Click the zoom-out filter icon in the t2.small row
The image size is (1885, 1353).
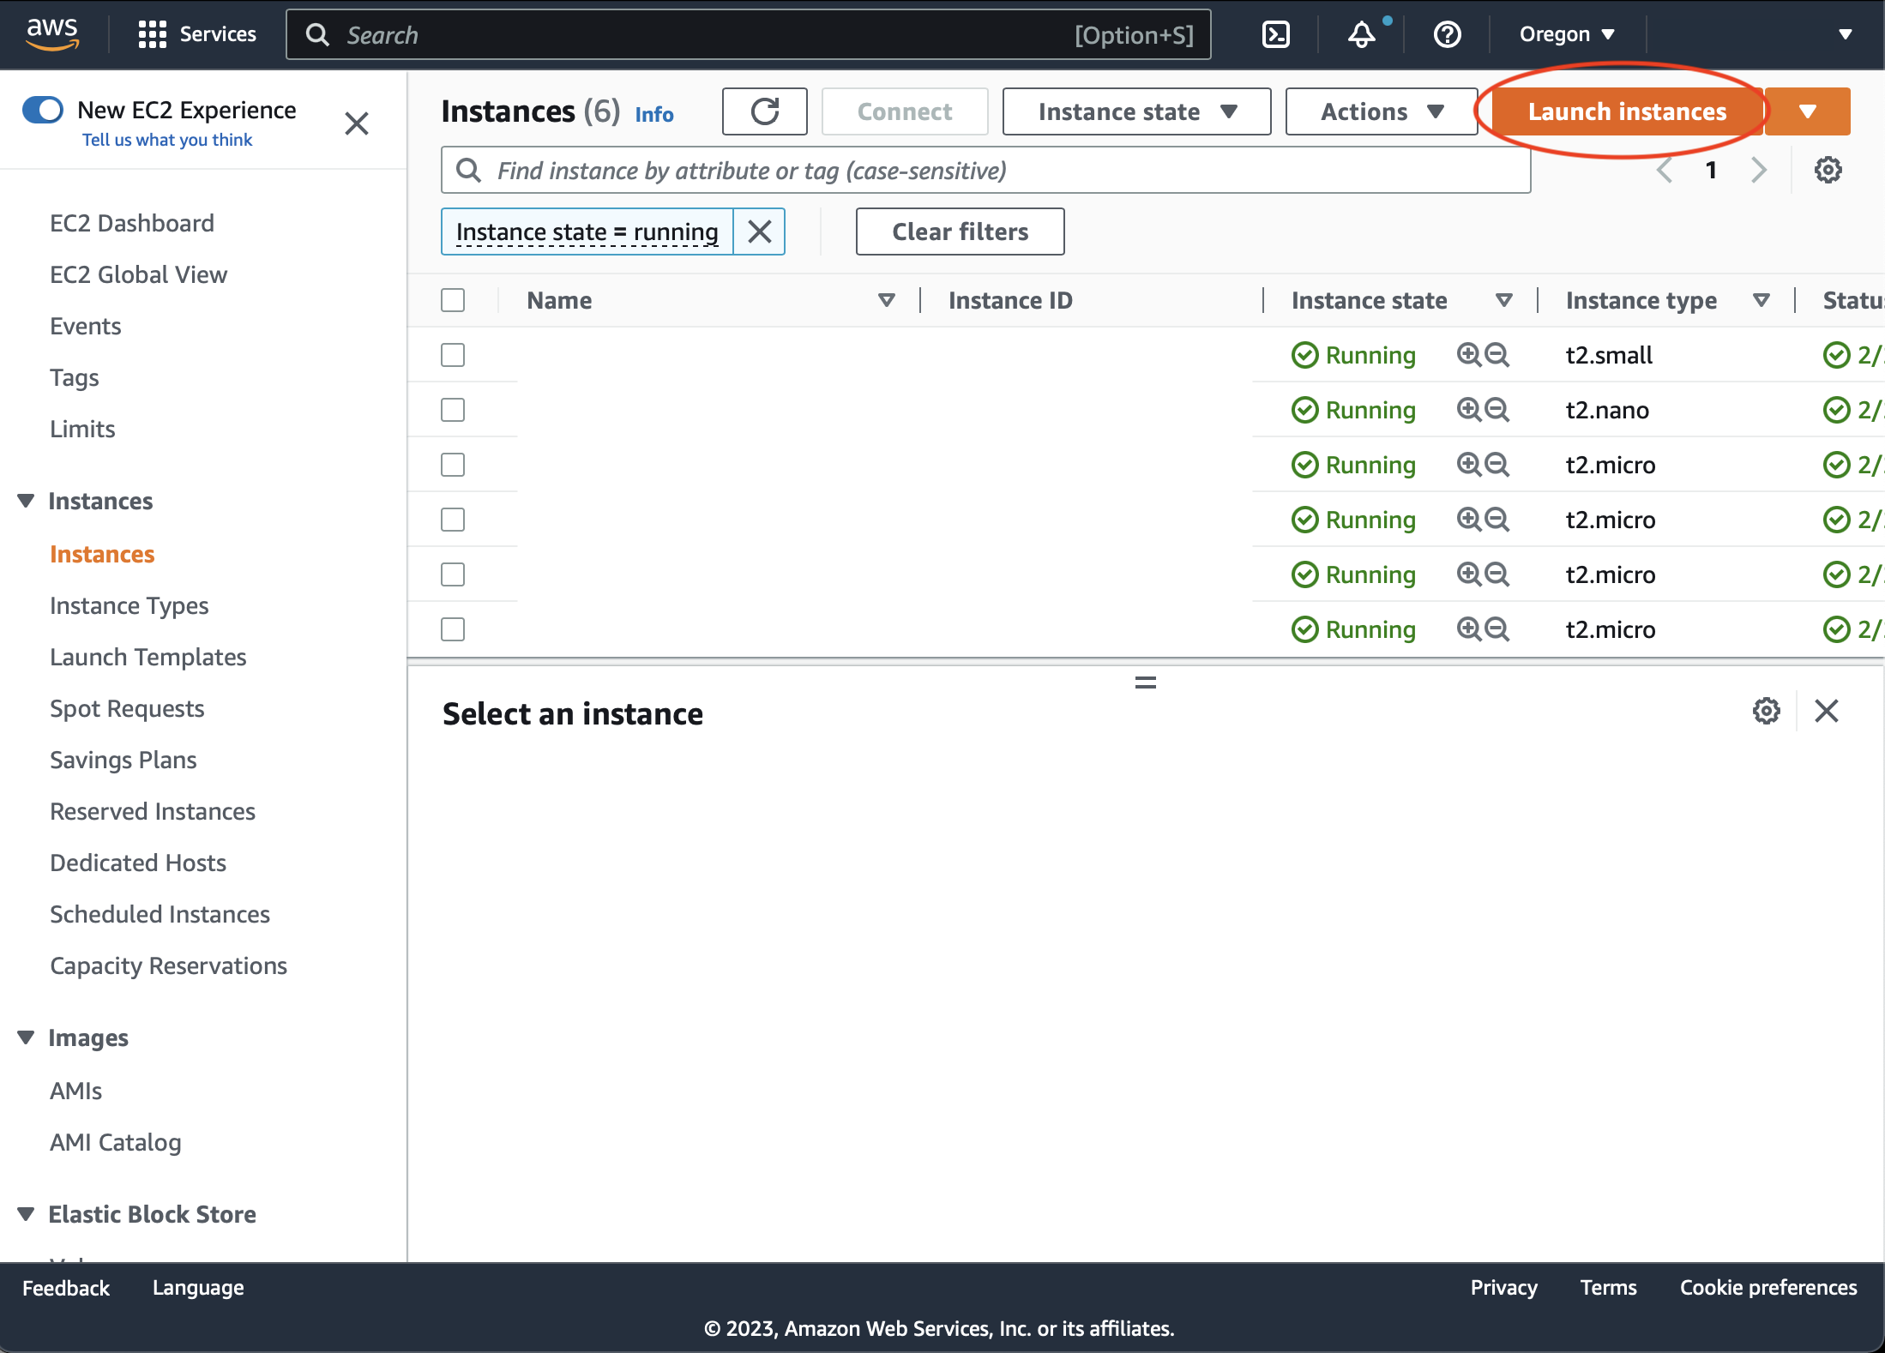click(x=1497, y=354)
